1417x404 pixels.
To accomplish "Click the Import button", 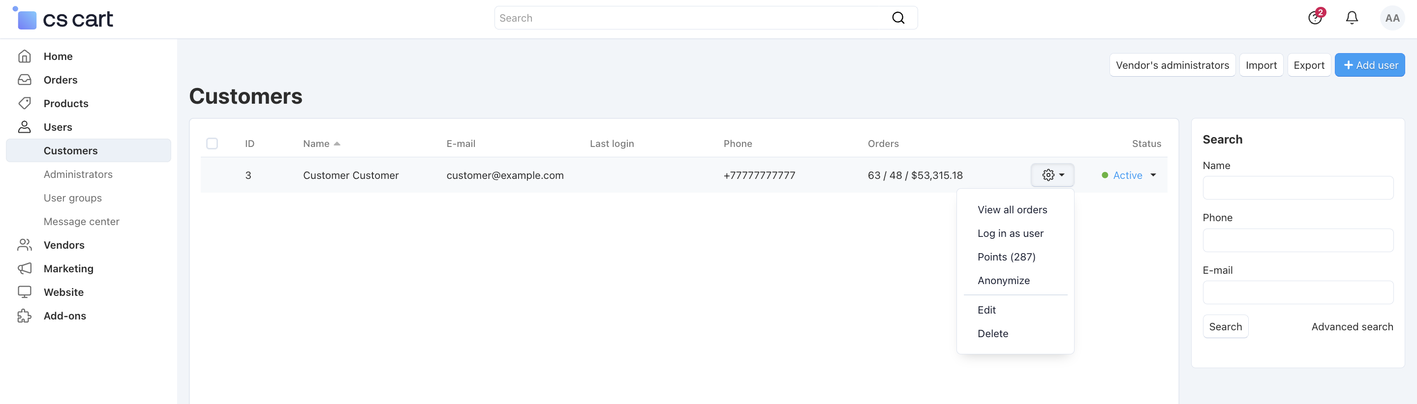I will coord(1261,65).
